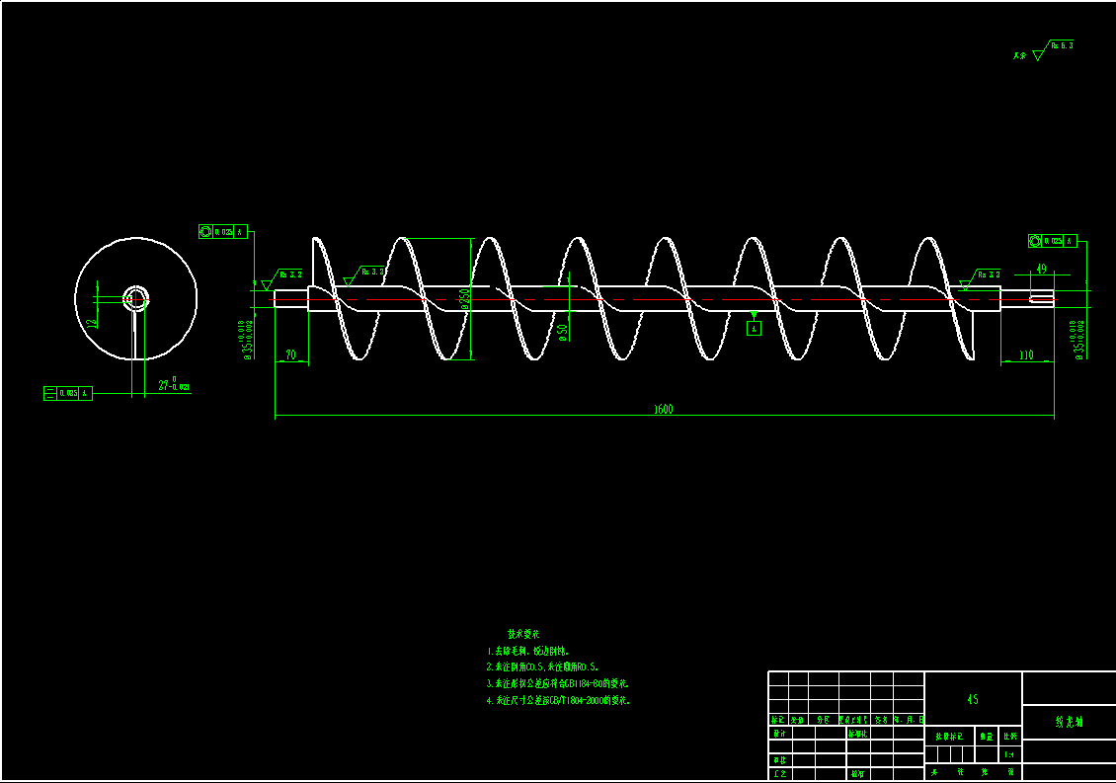Screen dimensions: 1116x783
Task: Click the 阶段标记 cell in the title block
Action: point(949,736)
